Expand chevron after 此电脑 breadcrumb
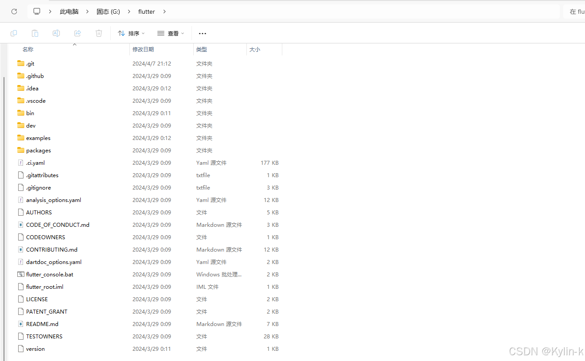 [87, 12]
